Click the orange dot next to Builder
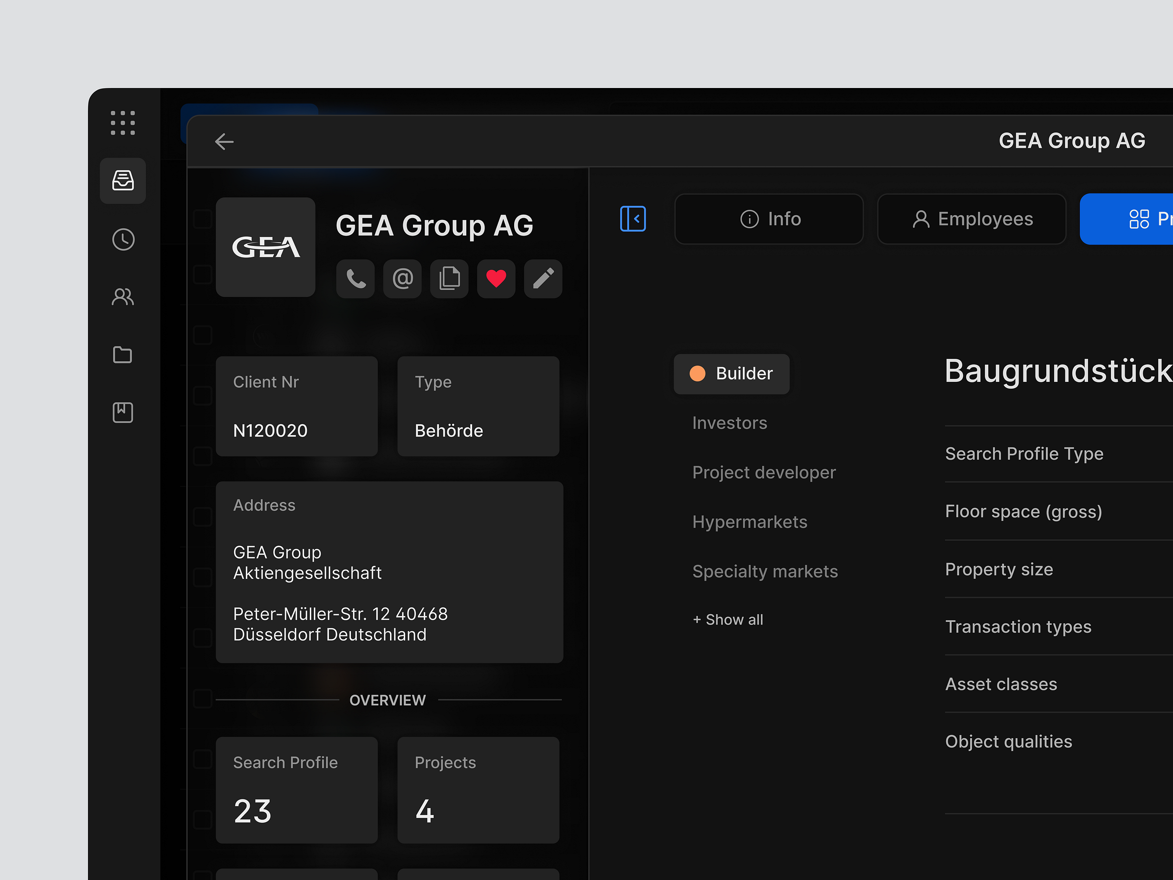The image size is (1173, 880). point(697,374)
